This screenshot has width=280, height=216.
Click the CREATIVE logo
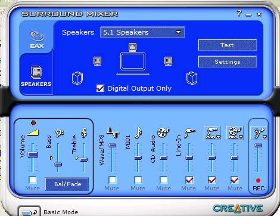pyautogui.click(x=238, y=208)
